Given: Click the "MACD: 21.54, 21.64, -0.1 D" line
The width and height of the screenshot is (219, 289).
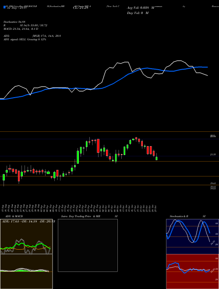Looking at the screenshot, I should 21,29.
